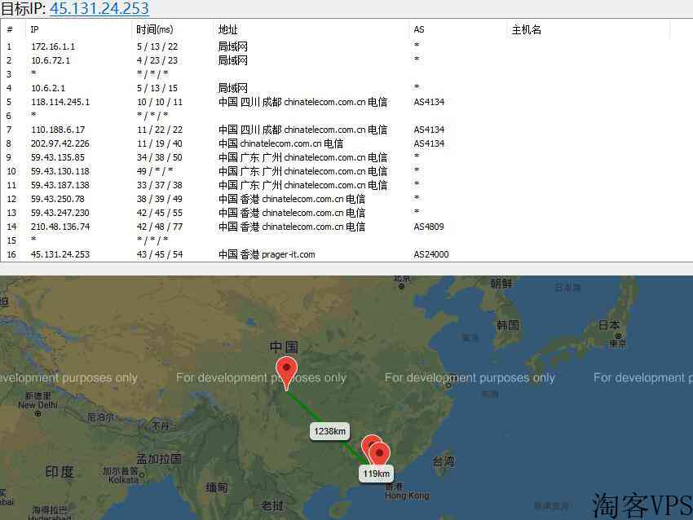
Task: Click the 1238km distance label on map
Action: pos(329,431)
